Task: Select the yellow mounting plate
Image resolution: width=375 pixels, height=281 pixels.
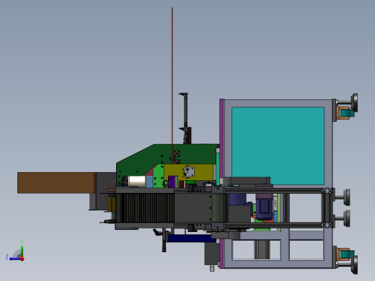Action: pyautogui.click(x=189, y=172)
